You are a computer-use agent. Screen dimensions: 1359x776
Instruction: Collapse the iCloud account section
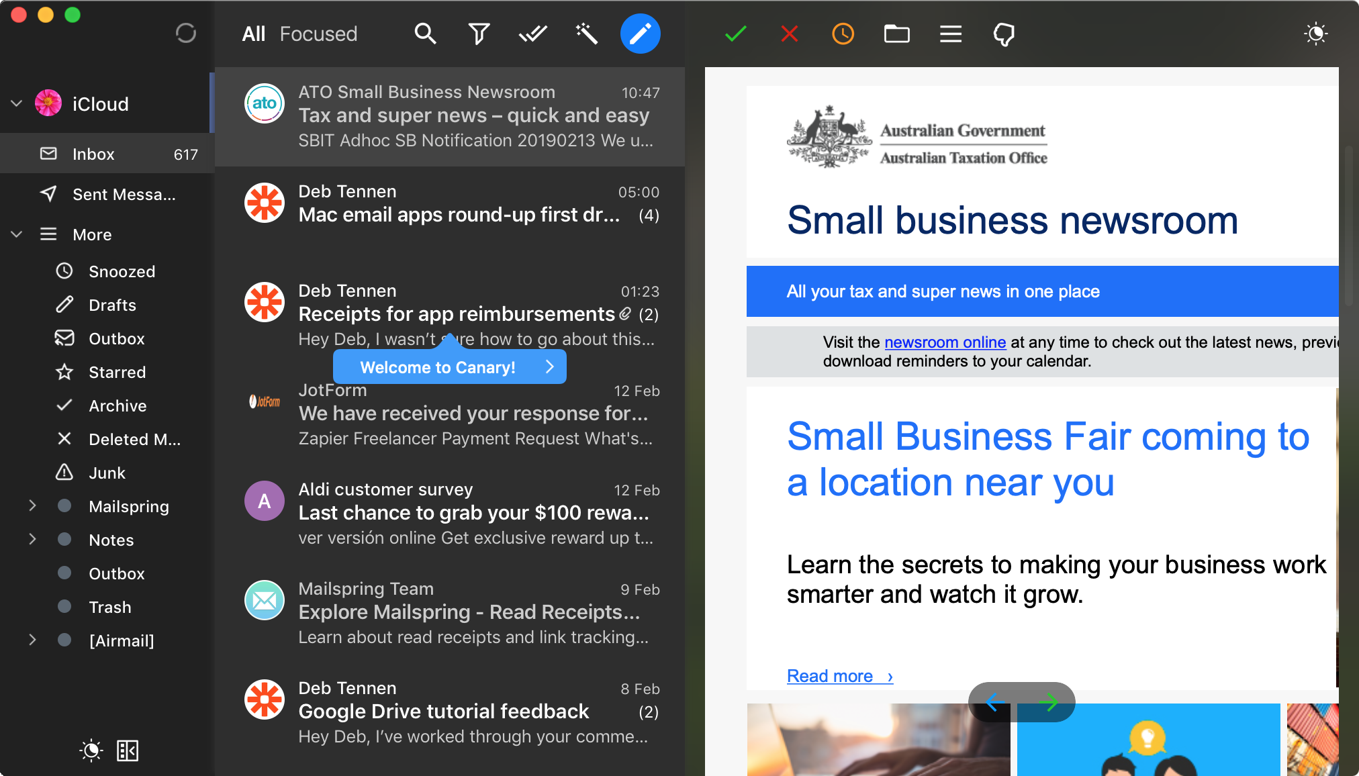pyautogui.click(x=17, y=103)
